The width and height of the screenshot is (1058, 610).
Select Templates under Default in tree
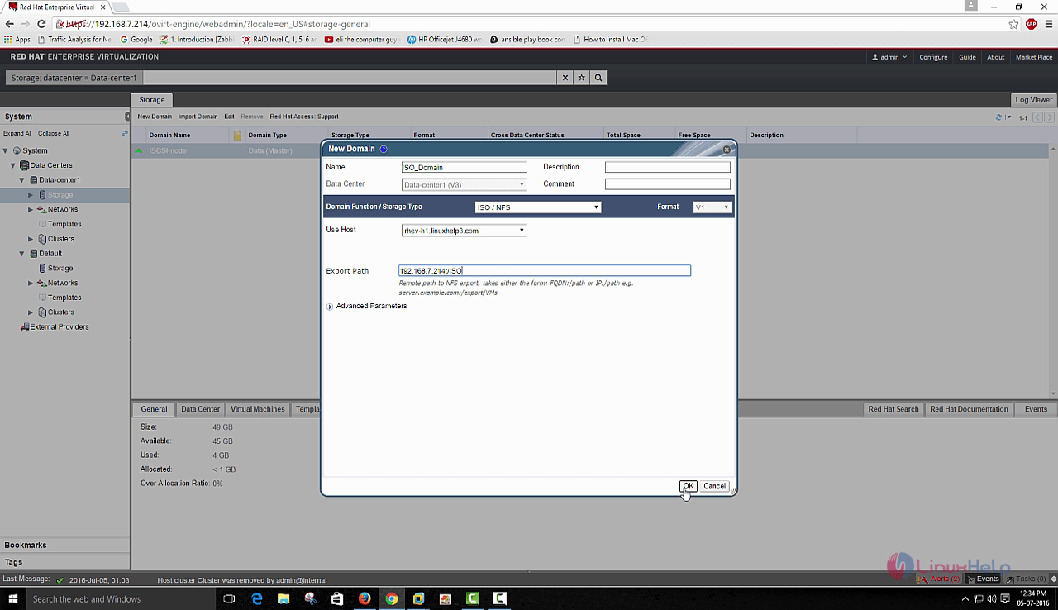pos(64,298)
